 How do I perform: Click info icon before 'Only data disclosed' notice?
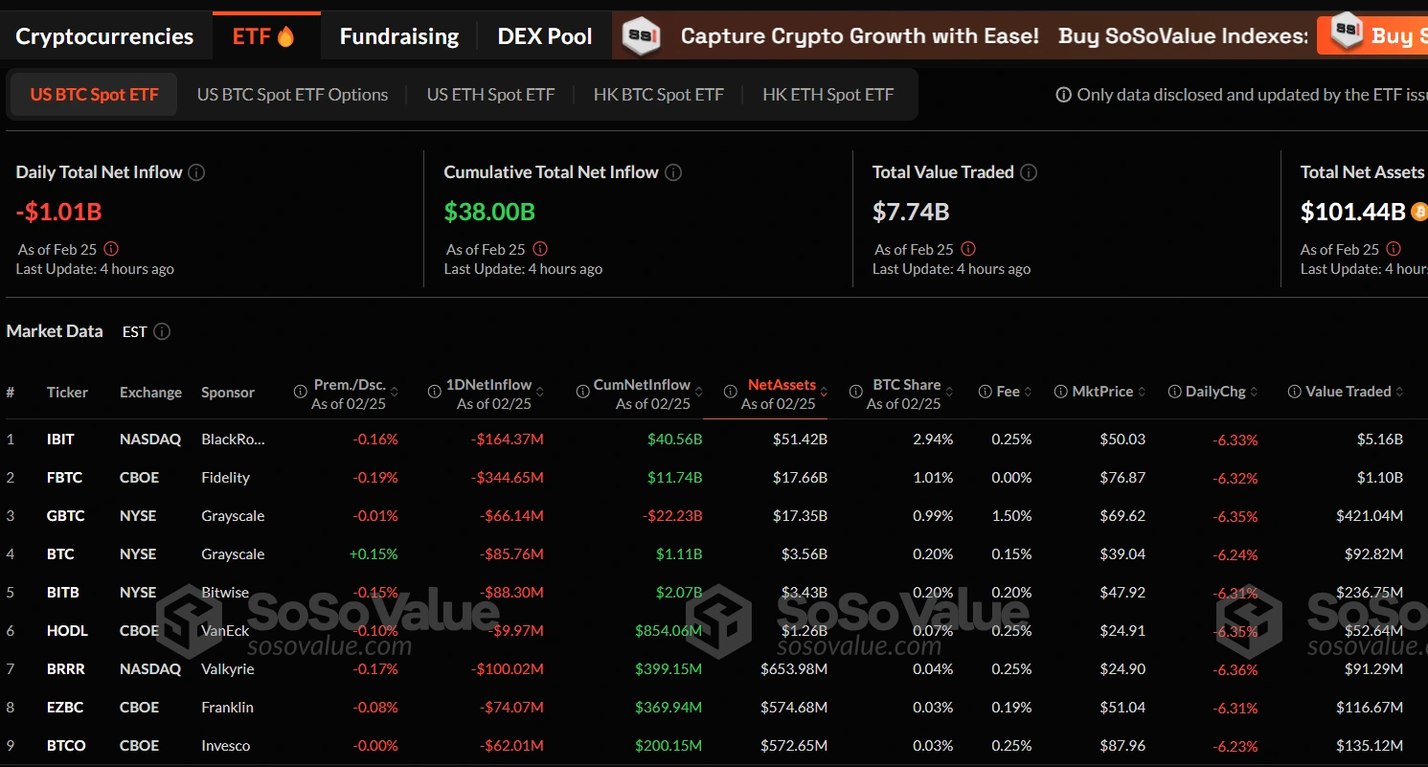(x=1063, y=95)
